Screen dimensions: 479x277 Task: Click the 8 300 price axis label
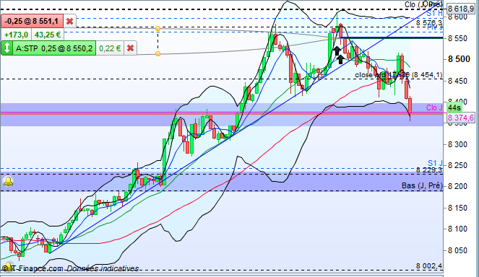coord(457,144)
